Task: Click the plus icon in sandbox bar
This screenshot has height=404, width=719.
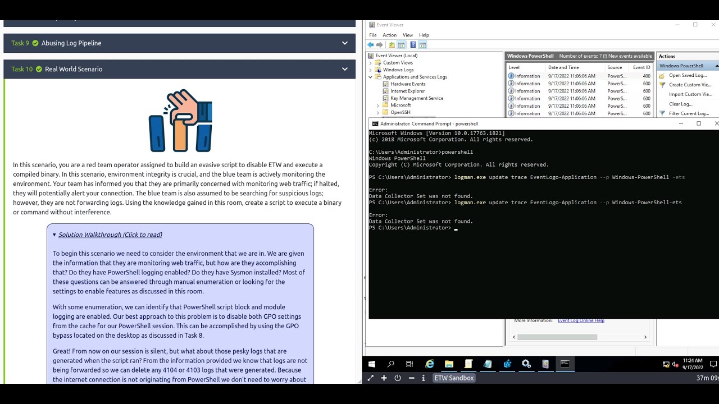Action: (384, 378)
